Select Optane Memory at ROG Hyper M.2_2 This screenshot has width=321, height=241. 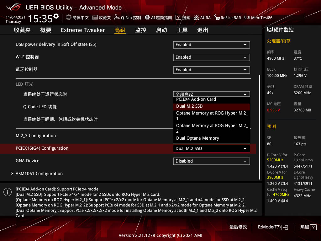(212, 128)
